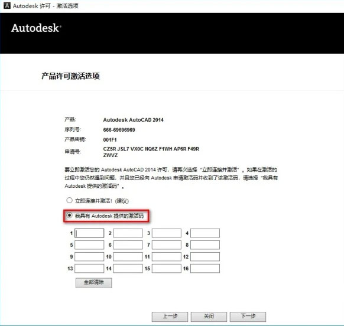Viewport: 344px width, 326px height.
Task: Focus activation code field 9
Action: [89, 257]
